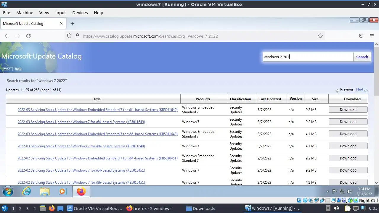Open the Firefox hamburger application menu
Viewport: 379px width, 213px height.
(372, 36)
